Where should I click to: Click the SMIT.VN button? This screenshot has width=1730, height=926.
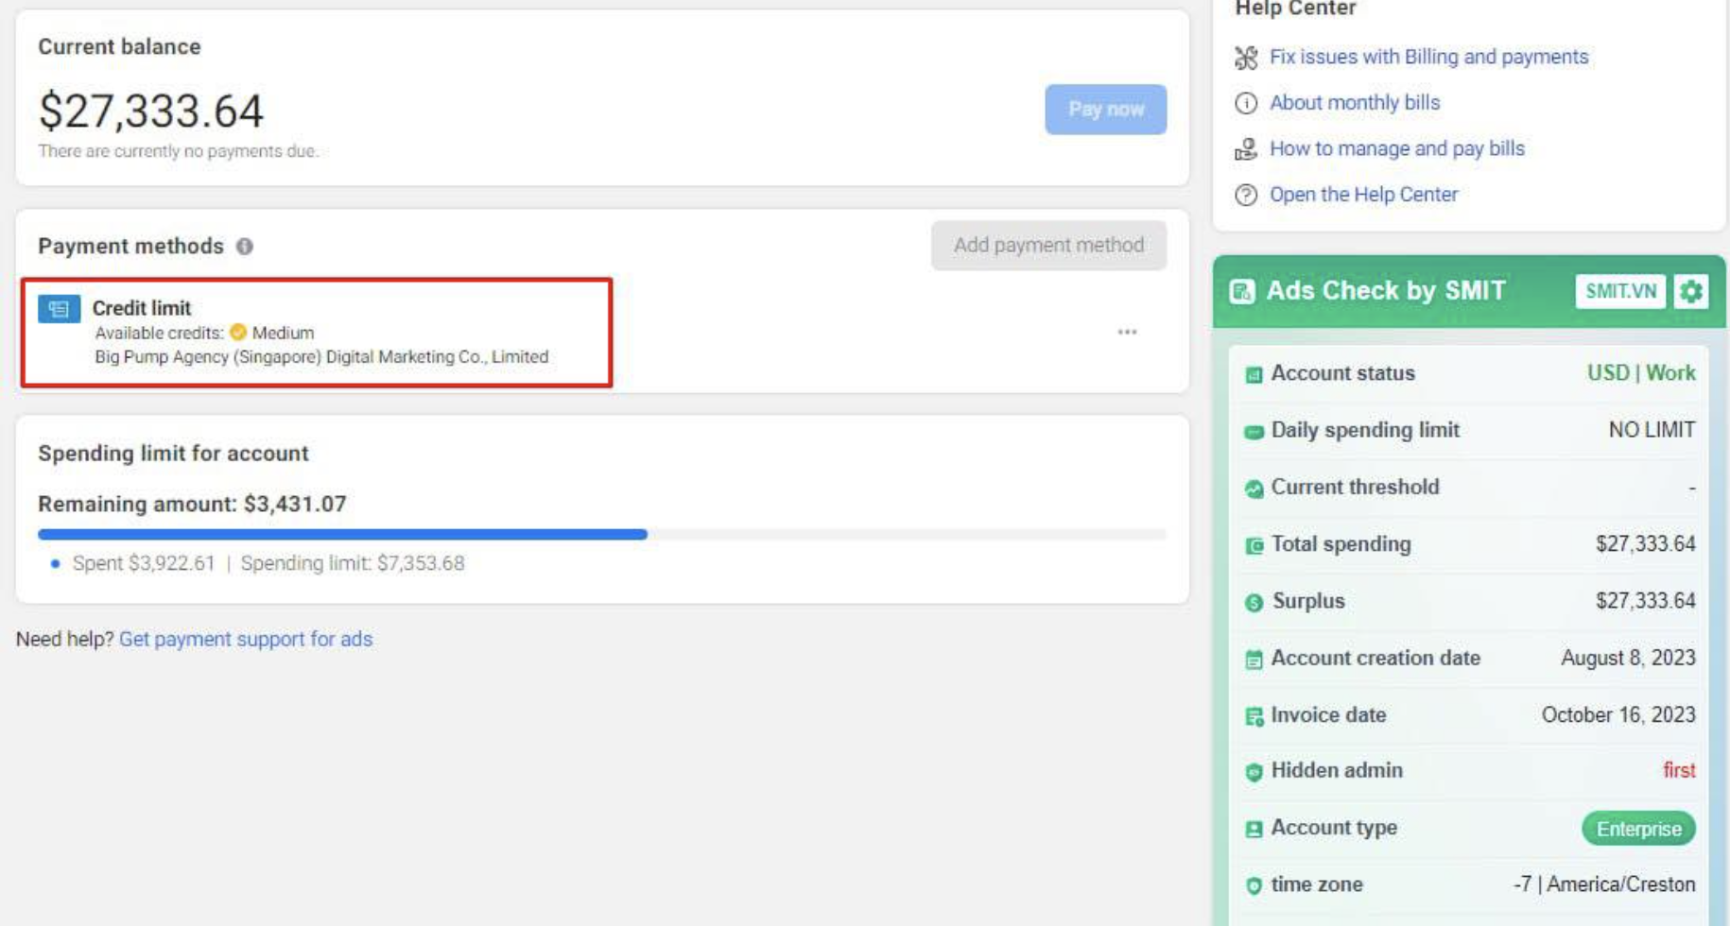pos(1620,291)
